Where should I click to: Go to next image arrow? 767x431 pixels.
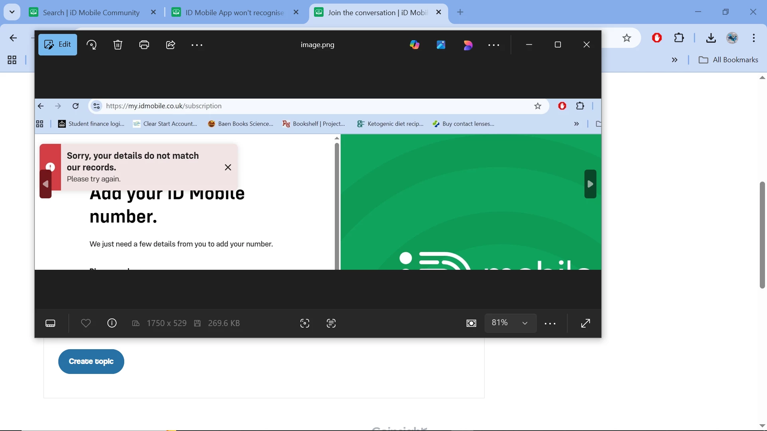pos(590,184)
